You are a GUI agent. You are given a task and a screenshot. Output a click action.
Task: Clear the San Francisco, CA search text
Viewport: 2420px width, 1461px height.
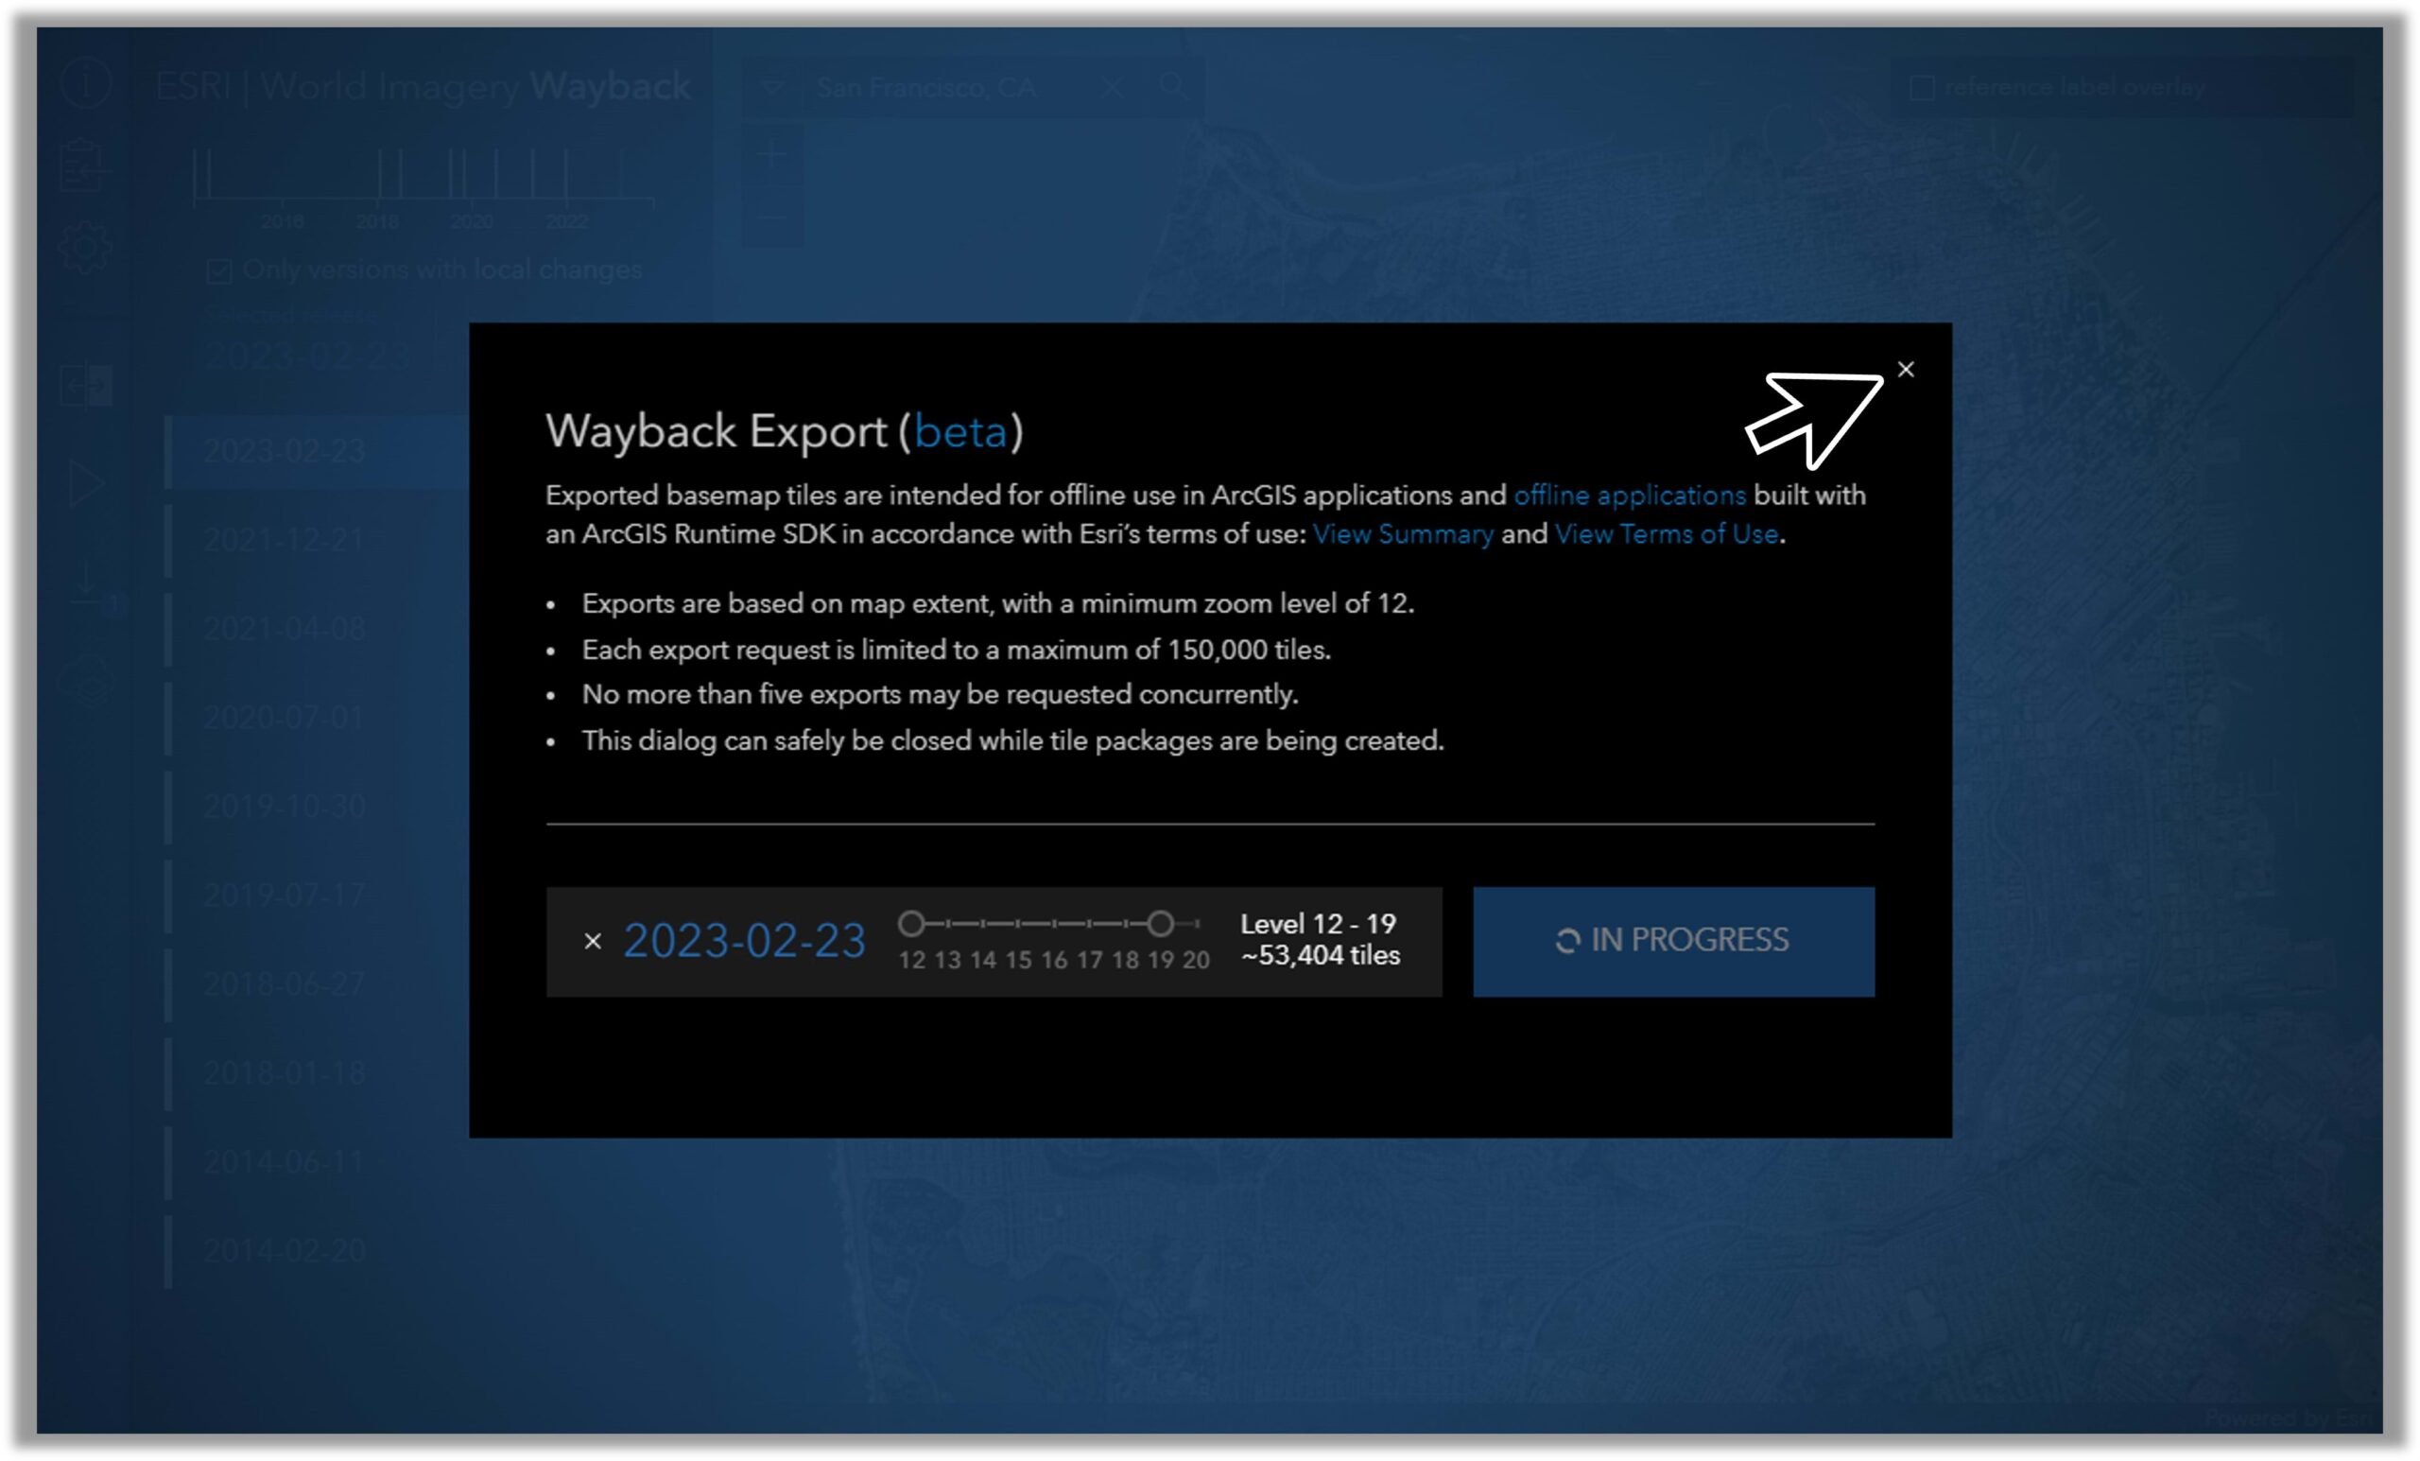click(x=1112, y=87)
